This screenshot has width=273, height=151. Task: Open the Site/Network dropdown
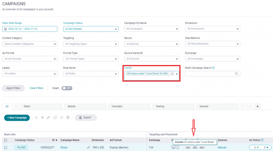pyautogui.click(x=212, y=44)
